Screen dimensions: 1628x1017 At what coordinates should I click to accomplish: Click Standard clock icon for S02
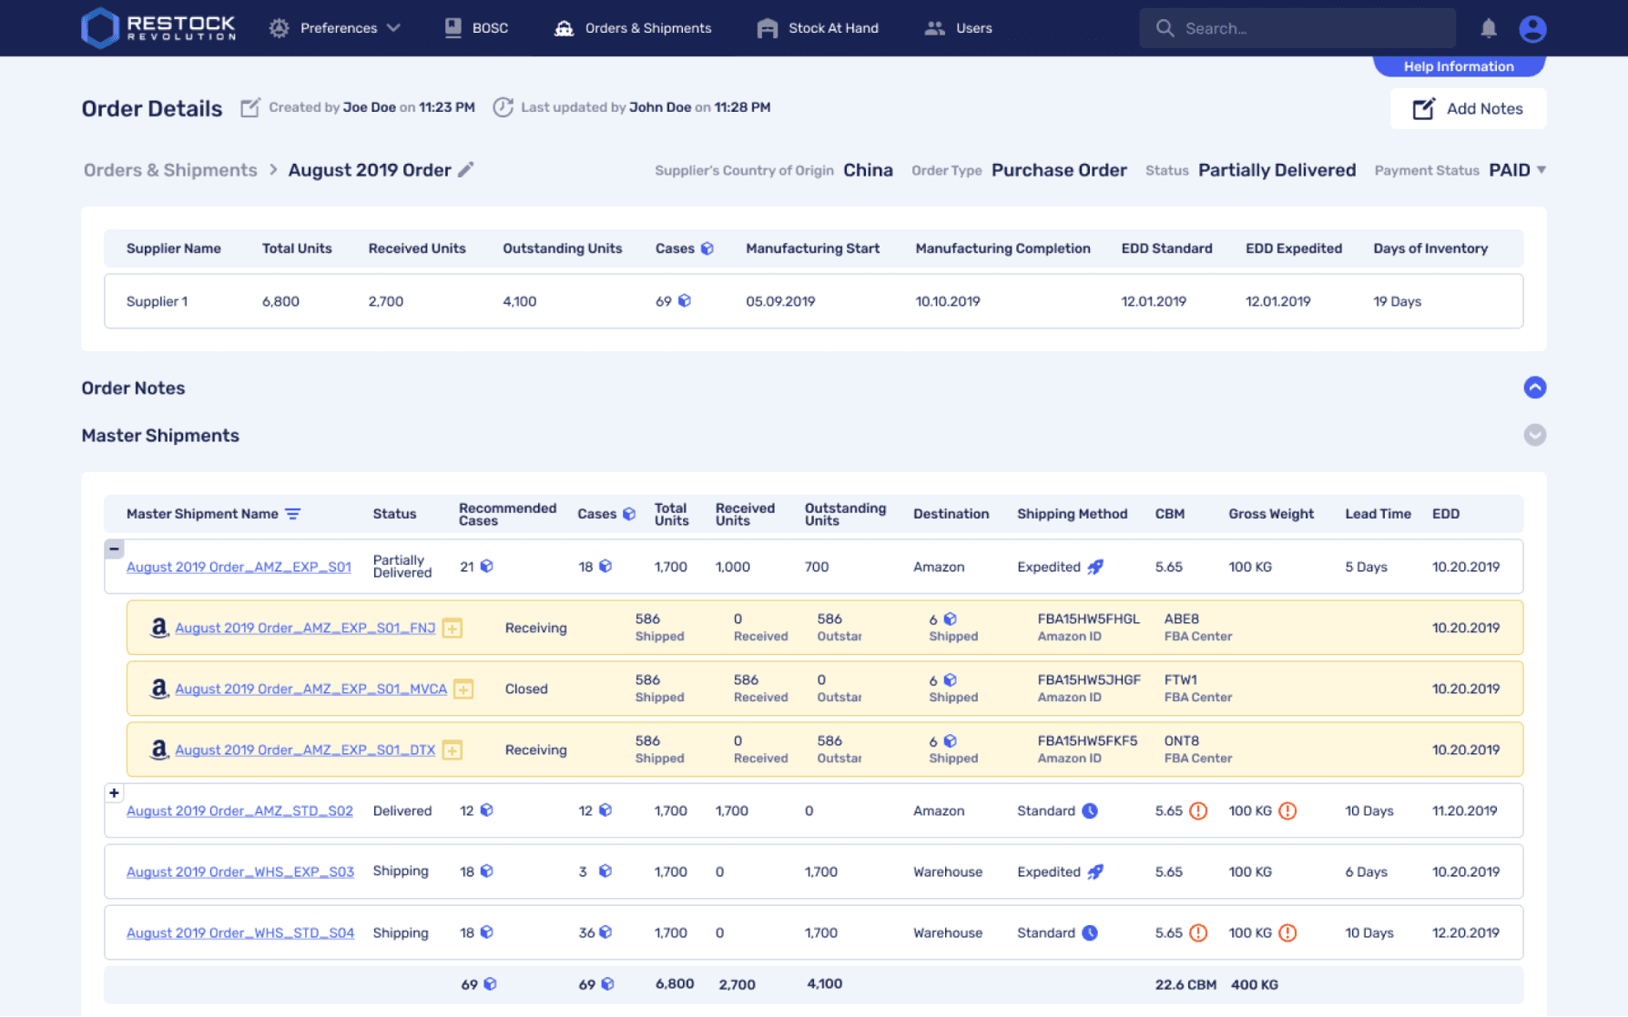coord(1090,811)
